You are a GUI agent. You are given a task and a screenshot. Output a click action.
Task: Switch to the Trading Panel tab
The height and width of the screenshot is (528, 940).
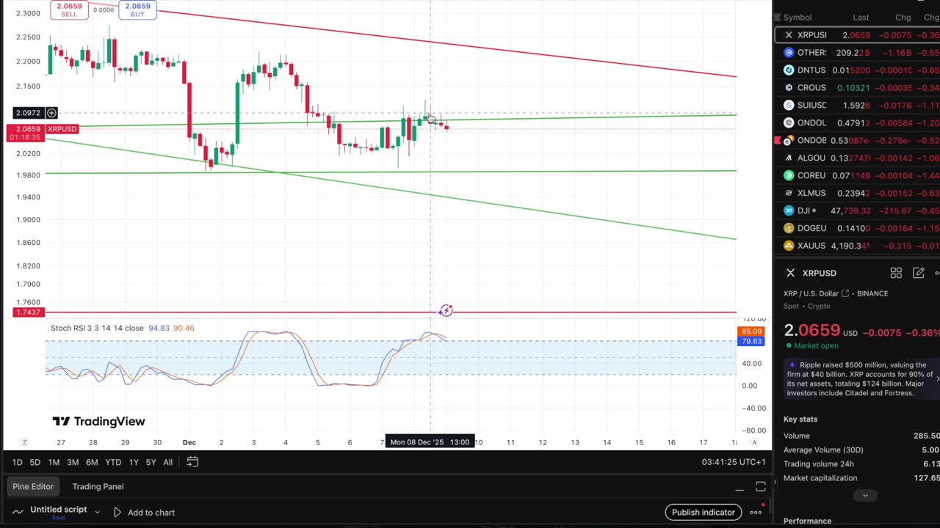tap(98, 486)
